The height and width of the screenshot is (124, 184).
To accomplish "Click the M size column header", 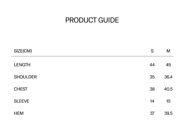I will 168,51.
